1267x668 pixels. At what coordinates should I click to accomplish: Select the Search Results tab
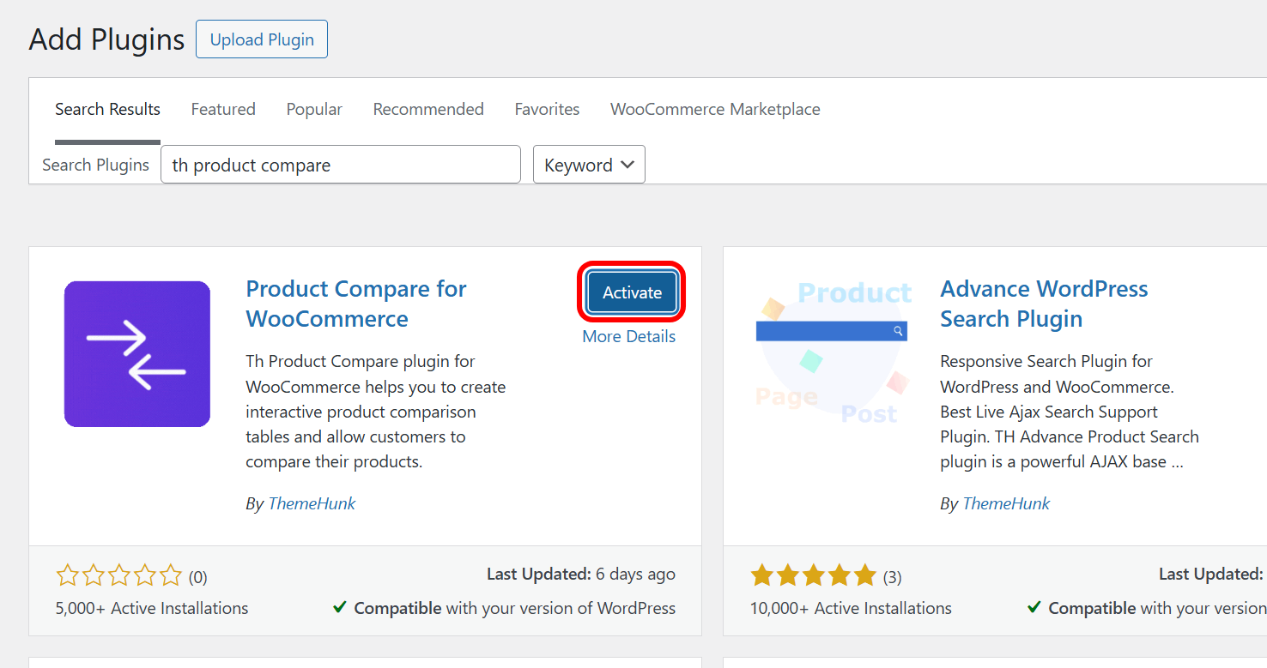point(107,109)
